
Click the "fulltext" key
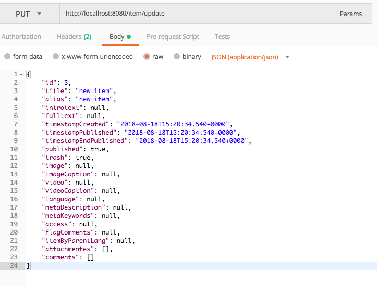(60, 116)
